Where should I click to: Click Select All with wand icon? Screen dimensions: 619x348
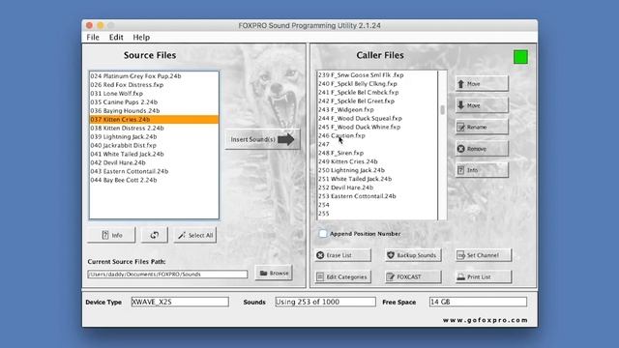tap(195, 235)
